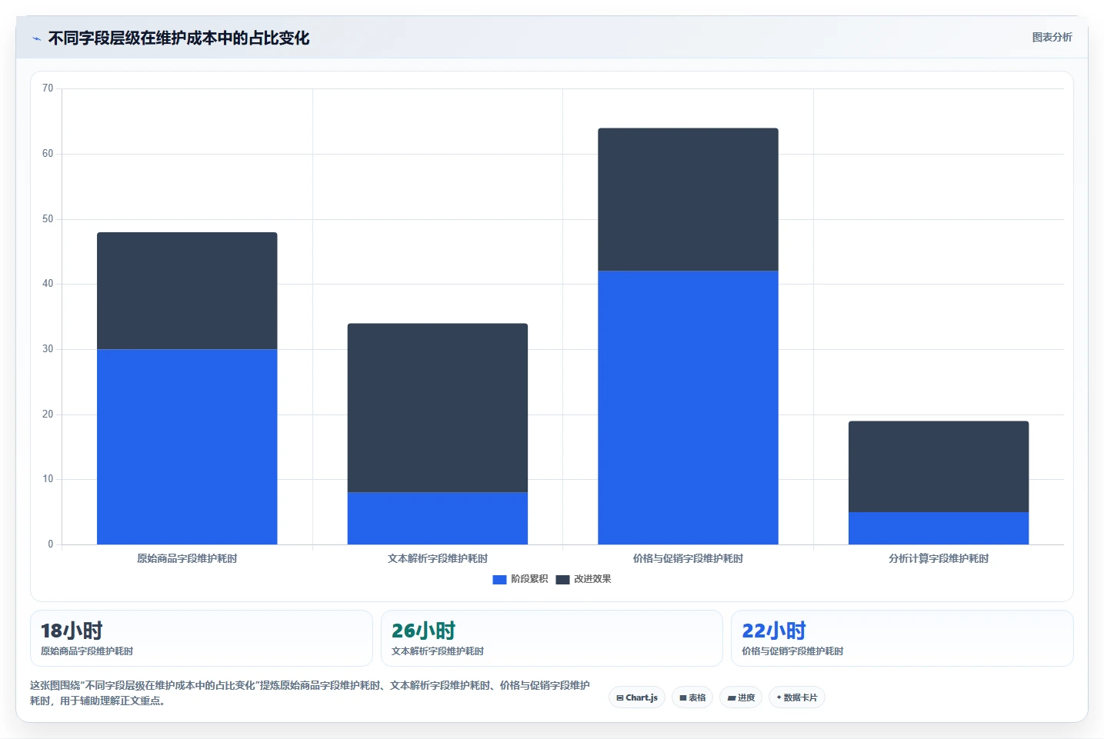Click the 表格 tag icon

(683, 698)
